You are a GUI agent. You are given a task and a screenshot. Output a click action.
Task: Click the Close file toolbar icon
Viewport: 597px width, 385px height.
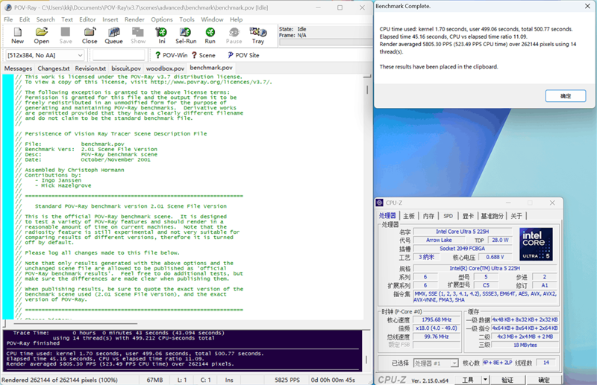[x=90, y=35]
